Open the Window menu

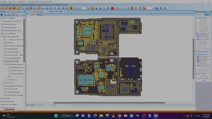57,5
